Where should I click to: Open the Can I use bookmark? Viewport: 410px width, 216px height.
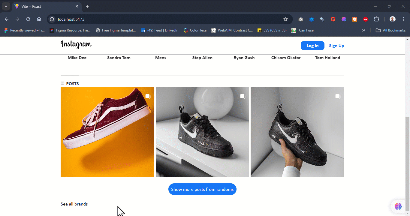point(303,30)
